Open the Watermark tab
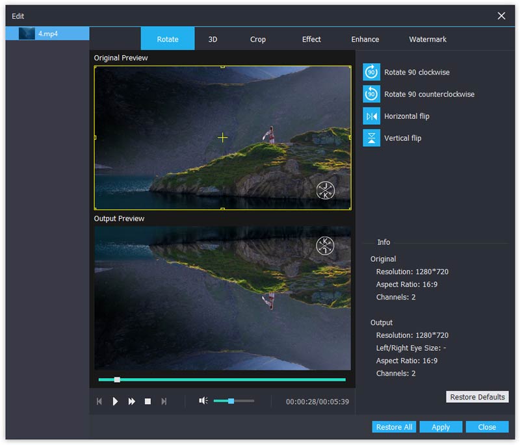The width and height of the screenshot is (520, 445). 428,39
